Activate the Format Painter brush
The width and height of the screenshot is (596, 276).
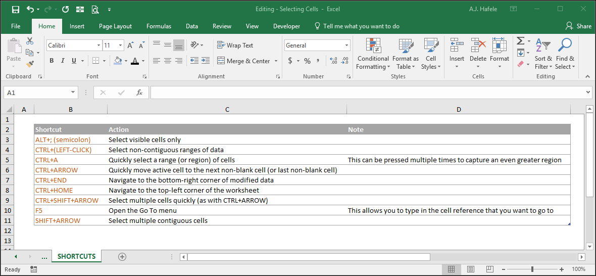coord(30,64)
